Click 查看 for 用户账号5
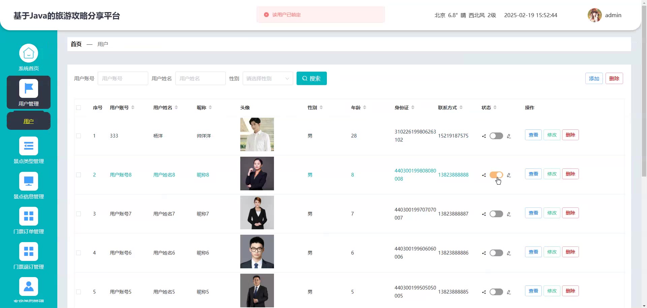Image resolution: width=647 pixels, height=308 pixels. coord(533,291)
